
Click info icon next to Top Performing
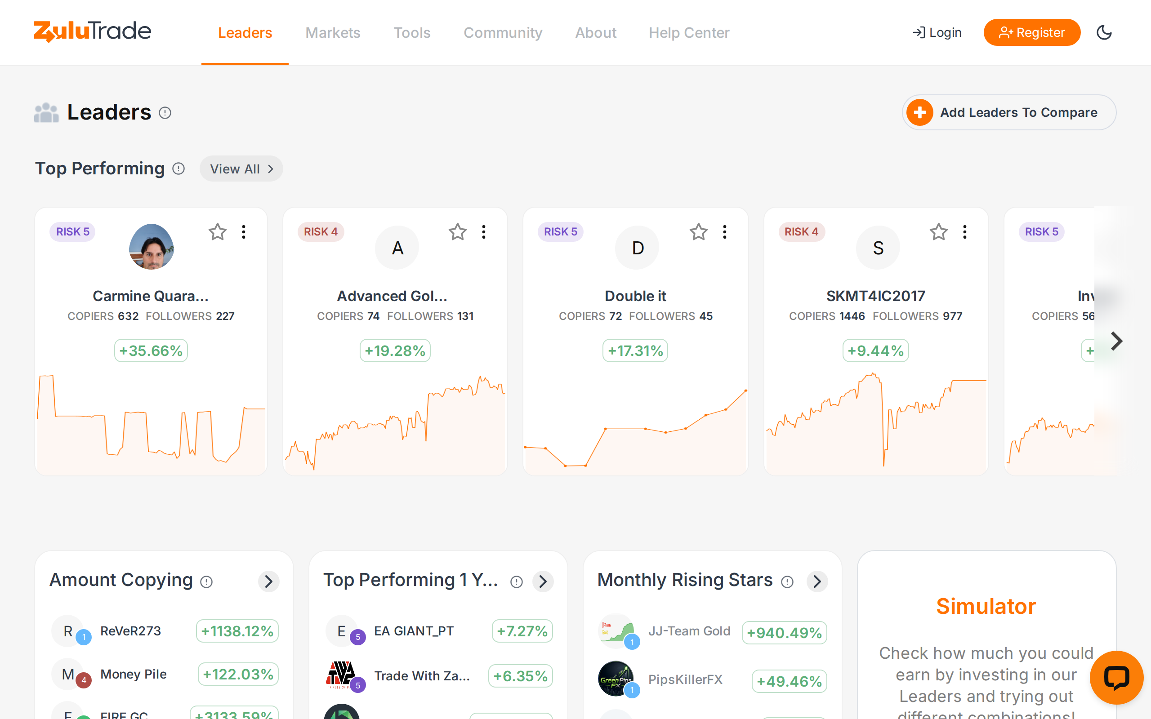point(178,169)
